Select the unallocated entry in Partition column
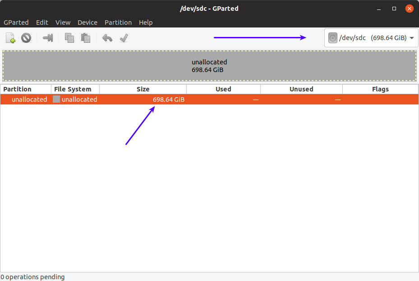This screenshot has width=419, height=281. tap(29, 99)
